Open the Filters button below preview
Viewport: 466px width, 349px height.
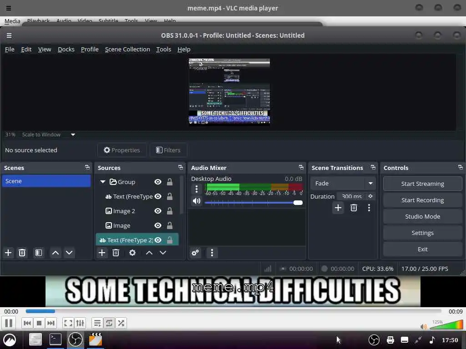coord(168,150)
